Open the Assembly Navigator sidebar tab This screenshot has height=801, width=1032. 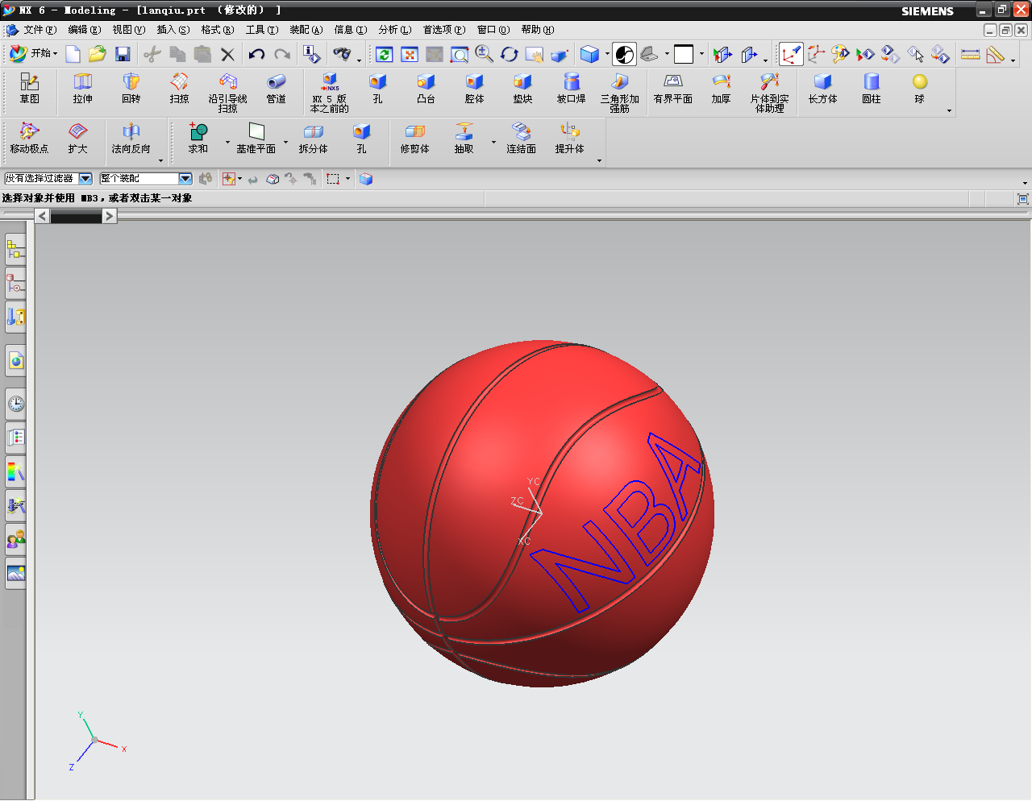coord(15,250)
